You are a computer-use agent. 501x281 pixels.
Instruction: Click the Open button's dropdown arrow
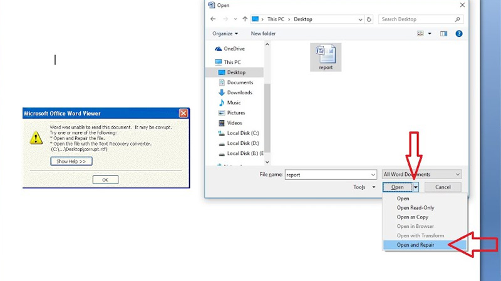(x=416, y=187)
